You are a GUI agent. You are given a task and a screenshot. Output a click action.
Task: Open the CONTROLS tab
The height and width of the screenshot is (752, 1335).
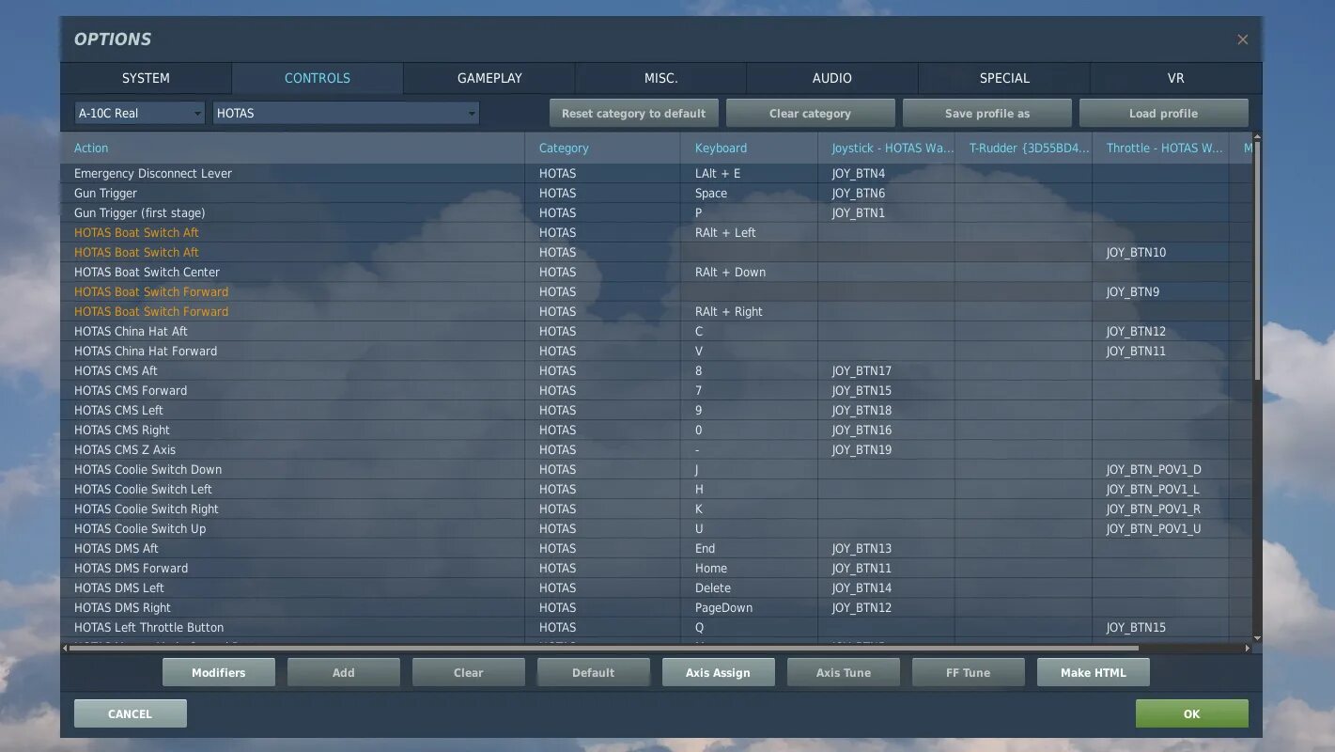point(318,78)
